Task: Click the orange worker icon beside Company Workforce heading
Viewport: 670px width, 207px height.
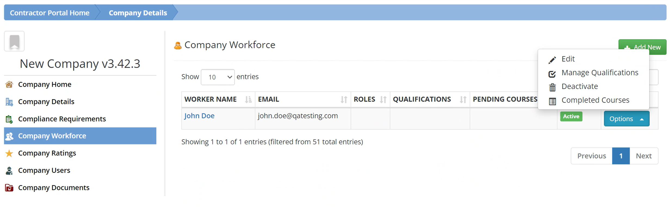Action: [x=178, y=45]
